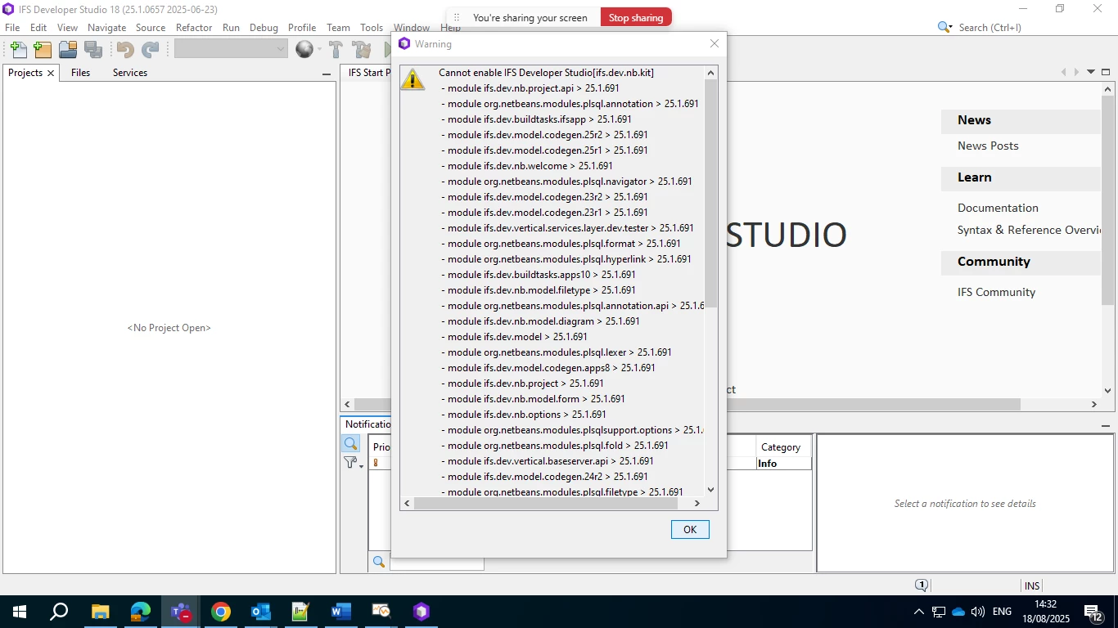The image size is (1118, 628).
Task: Open Outlook from the taskbar
Action: [x=261, y=612]
